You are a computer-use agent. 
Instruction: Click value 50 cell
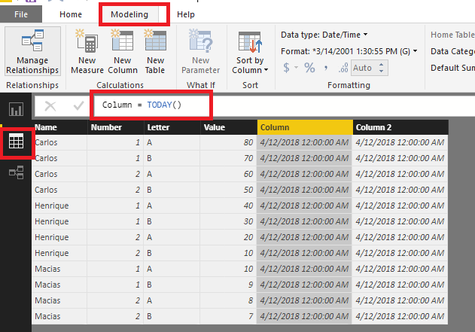coord(228,190)
